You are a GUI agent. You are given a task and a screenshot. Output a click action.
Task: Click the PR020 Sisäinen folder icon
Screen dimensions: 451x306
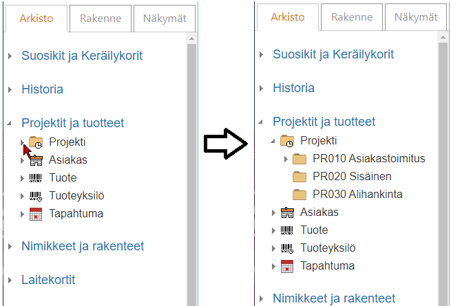click(x=300, y=177)
